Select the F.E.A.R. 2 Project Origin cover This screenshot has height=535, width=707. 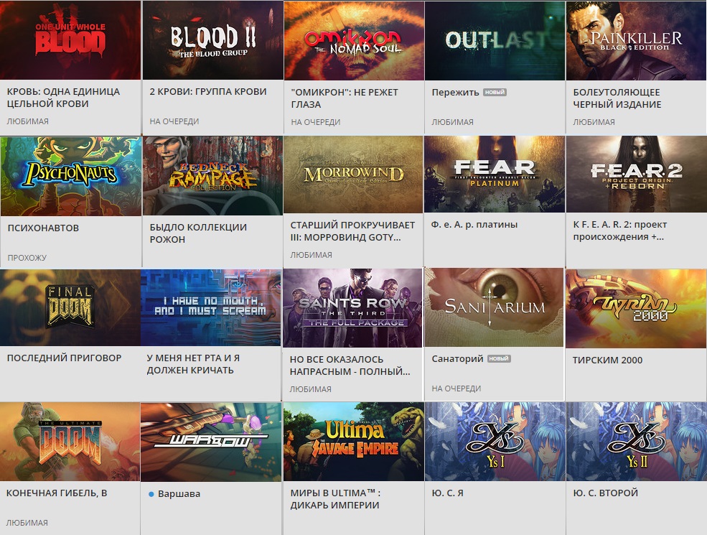pos(636,174)
